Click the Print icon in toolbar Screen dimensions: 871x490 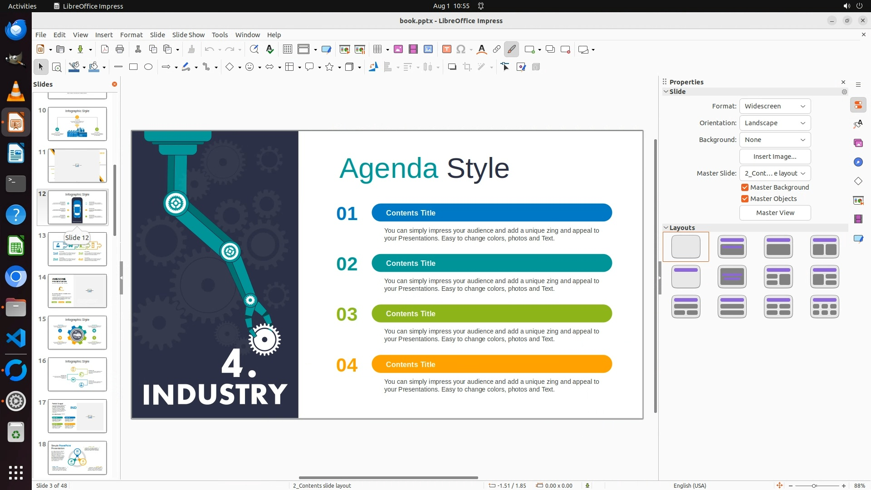(x=120, y=49)
